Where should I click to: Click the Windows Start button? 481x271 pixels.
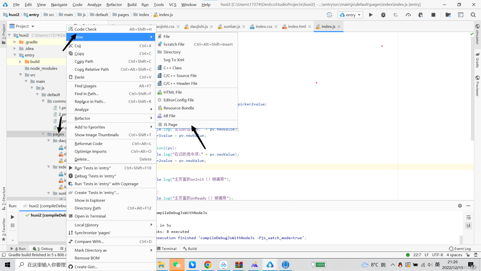coord(8,265)
